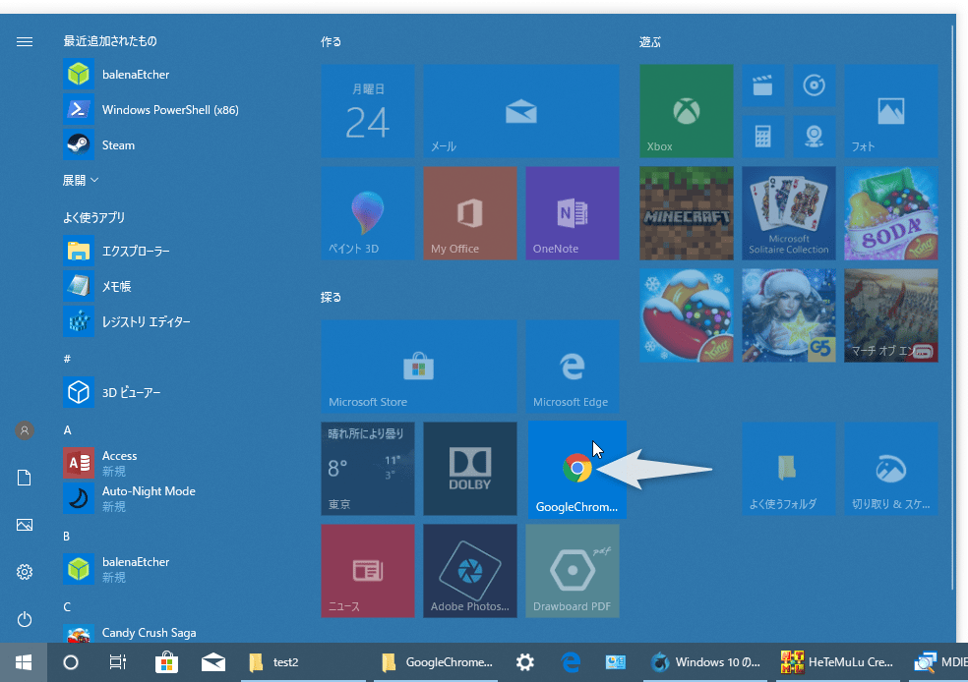
Task: Open the Candy Crush Saga snowy tile
Action: point(686,315)
